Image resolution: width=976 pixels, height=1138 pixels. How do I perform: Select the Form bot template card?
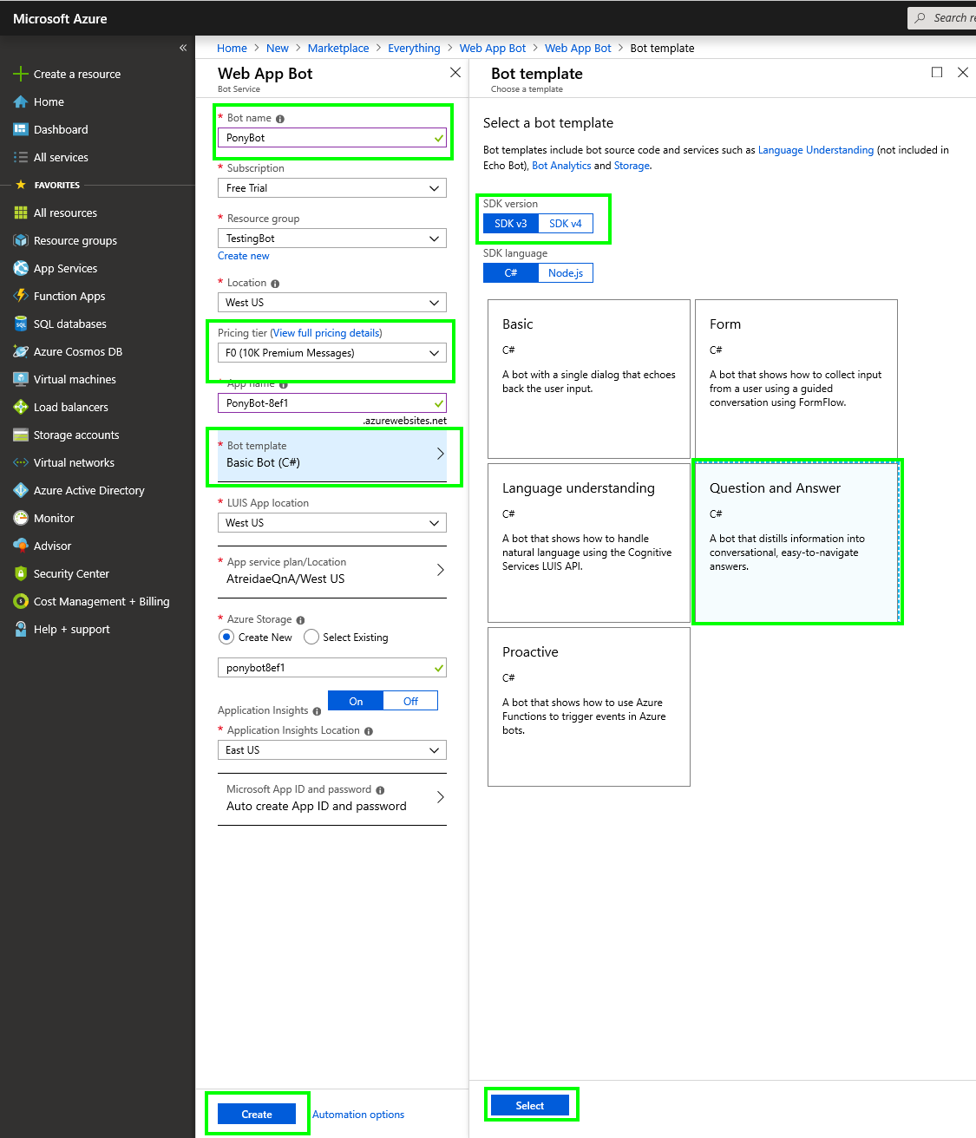point(796,379)
